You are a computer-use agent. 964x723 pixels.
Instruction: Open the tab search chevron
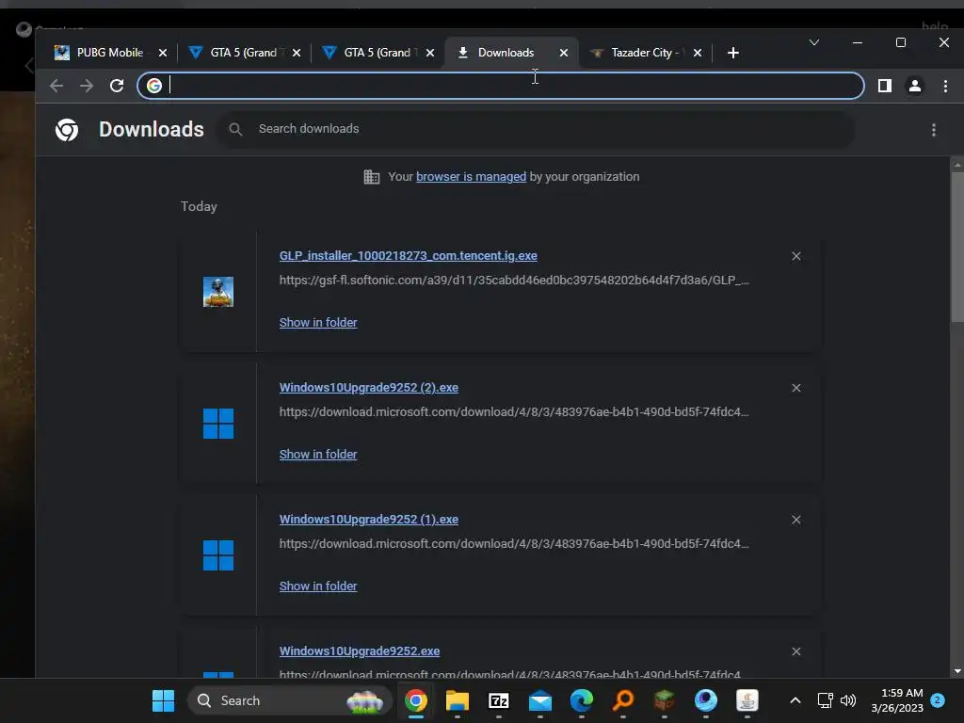pos(814,42)
